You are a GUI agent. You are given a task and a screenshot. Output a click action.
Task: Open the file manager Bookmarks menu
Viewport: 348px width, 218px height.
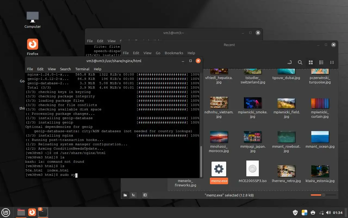[174, 53]
